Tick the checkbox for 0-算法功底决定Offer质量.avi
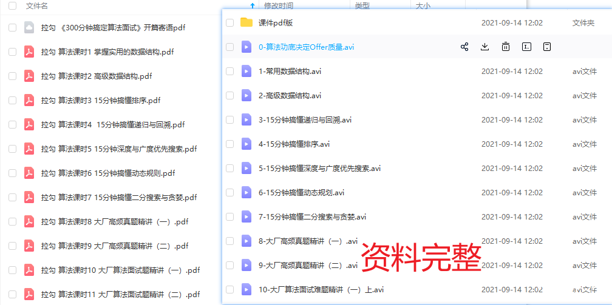The height and width of the screenshot is (305, 612). (x=230, y=47)
